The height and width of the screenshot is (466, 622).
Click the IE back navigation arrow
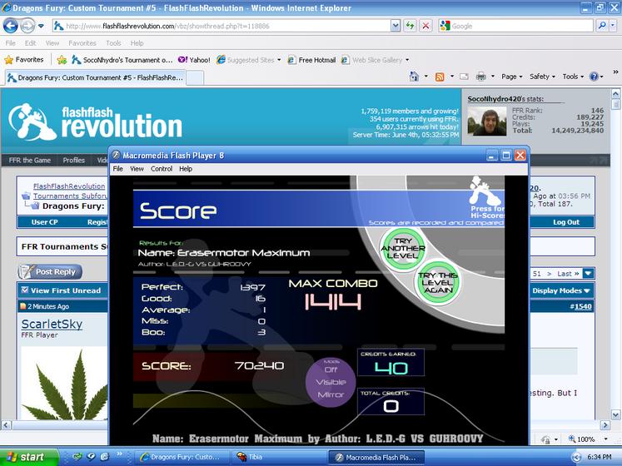click(10, 26)
